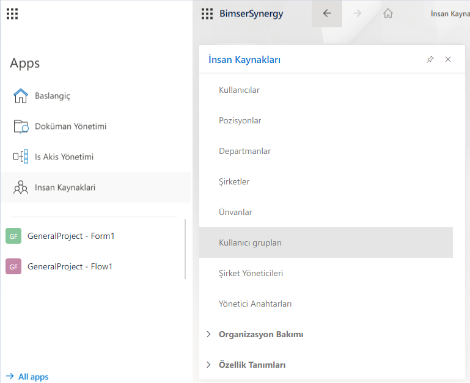
Task: Select Kullanıcı grupları from the menu
Action: [x=250, y=243]
